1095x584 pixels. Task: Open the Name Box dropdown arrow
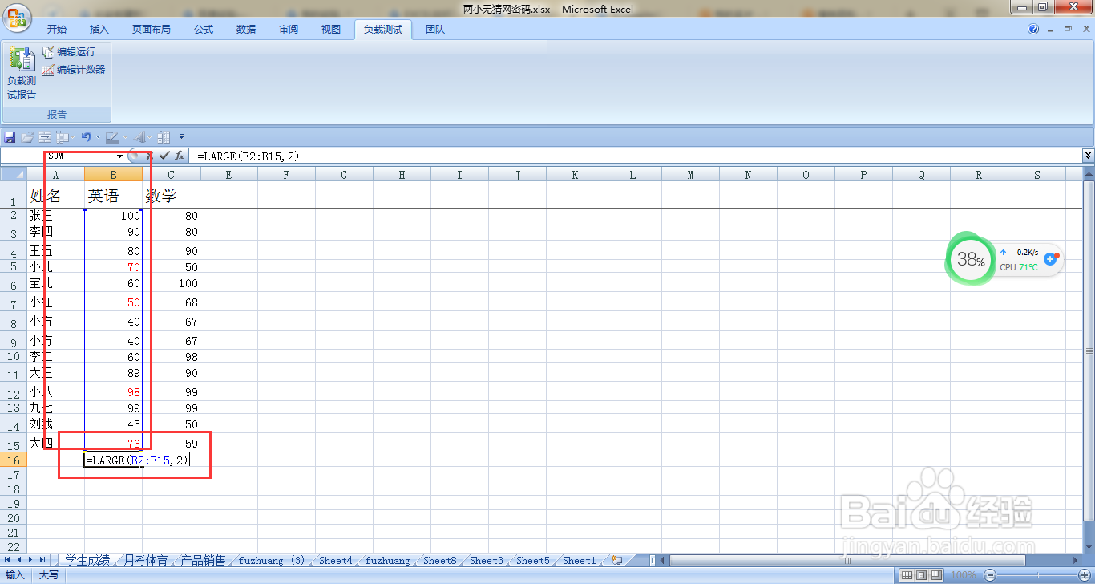coord(119,156)
